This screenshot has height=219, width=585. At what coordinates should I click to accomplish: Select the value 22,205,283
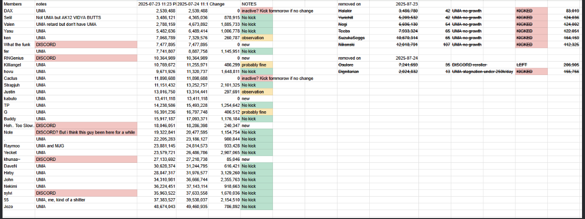pyautogui.click(x=157, y=139)
